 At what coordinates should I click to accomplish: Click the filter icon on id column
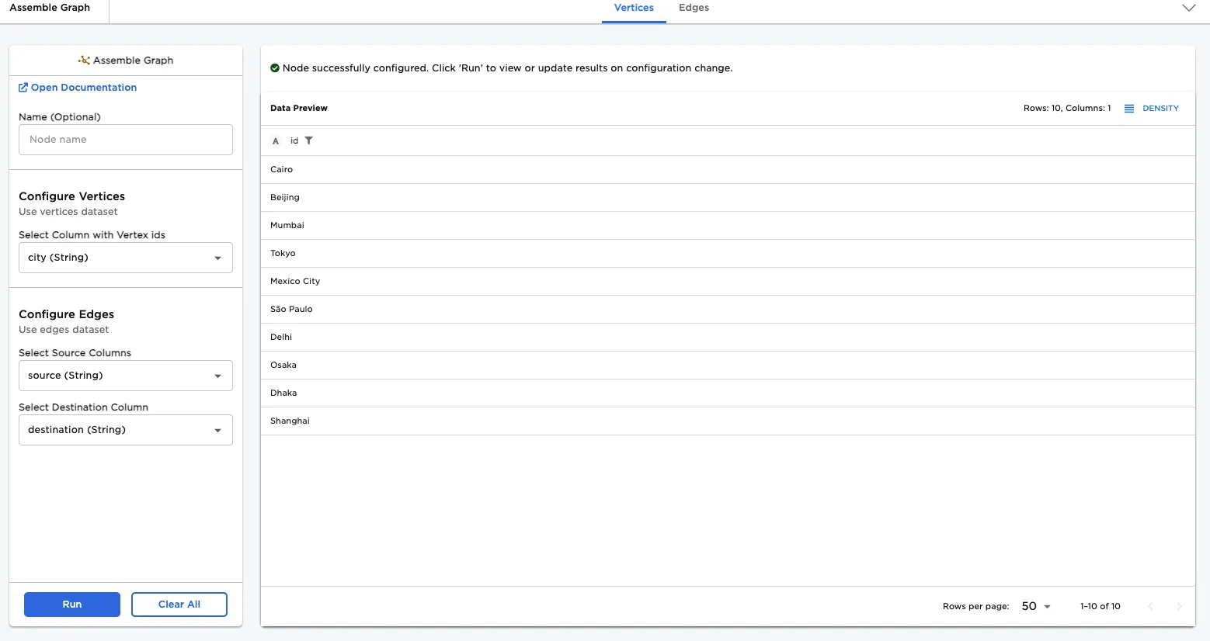pos(309,140)
